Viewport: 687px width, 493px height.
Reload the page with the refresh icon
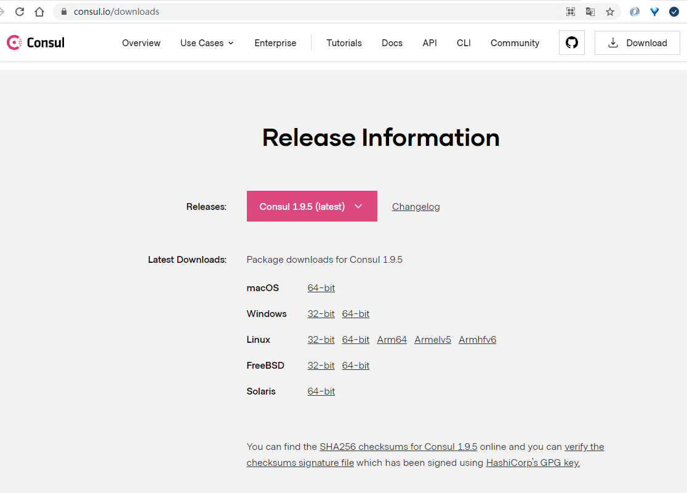(x=20, y=12)
